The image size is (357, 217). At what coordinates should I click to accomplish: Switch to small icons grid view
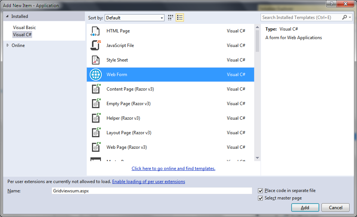pos(170,18)
